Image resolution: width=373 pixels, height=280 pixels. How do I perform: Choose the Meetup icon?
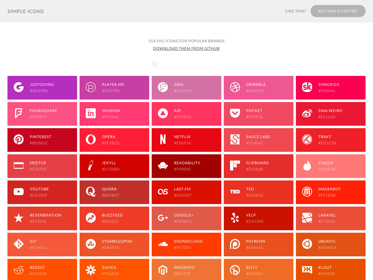[x=19, y=166]
